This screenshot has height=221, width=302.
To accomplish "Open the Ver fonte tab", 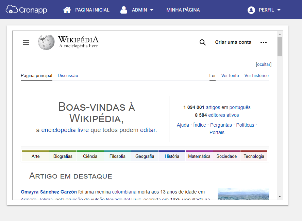I will tap(230, 75).
